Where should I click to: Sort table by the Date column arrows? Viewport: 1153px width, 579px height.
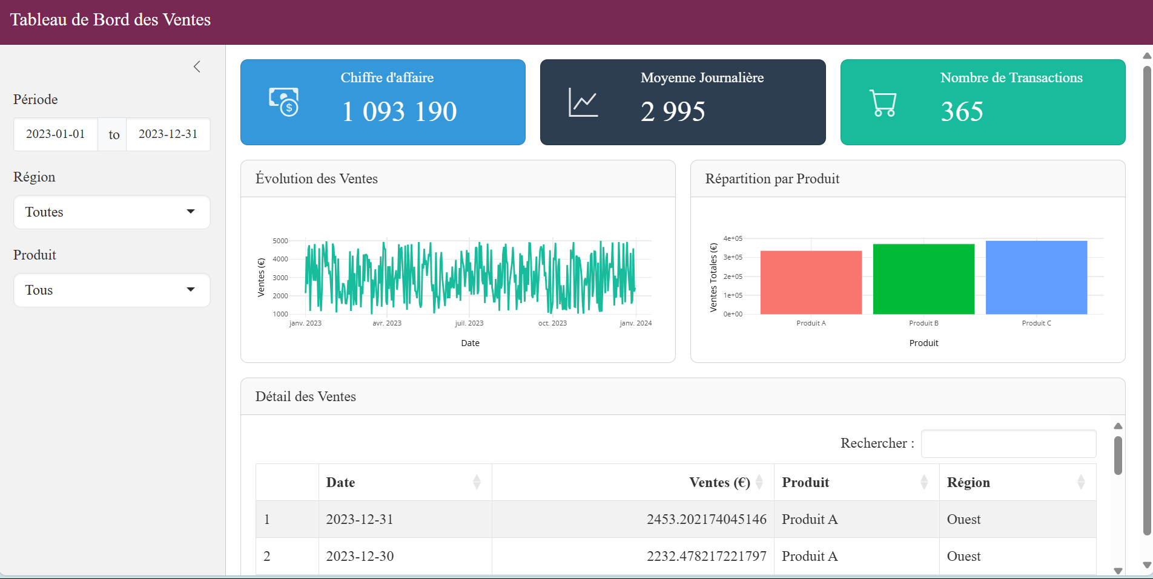pyautogui.click(x=477, y=482)
